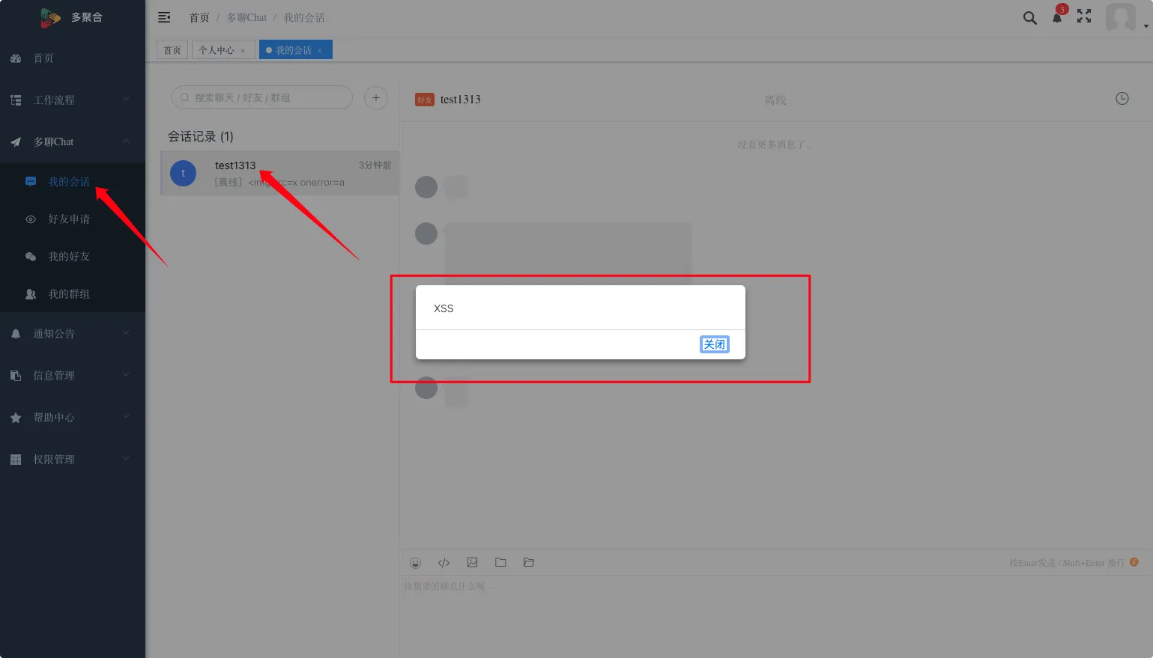The width and height of the screenshot is (1153, 658).
Task: Click plus button to add chat
Action: click(x=376, y=98)
